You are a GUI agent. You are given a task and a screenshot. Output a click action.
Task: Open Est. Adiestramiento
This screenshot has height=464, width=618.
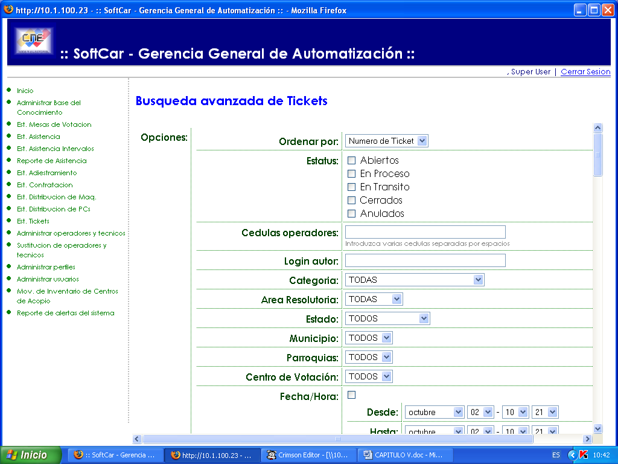pyautogui.click(x=47, y=173)
